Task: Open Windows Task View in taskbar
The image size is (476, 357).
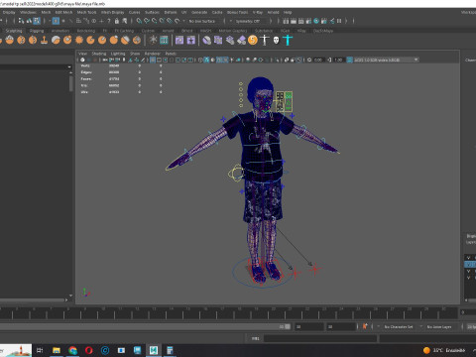Action: pos(40,350)
